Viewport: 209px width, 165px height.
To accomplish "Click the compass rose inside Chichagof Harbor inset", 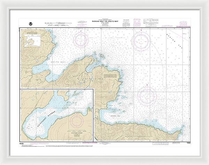I will 77,121.
